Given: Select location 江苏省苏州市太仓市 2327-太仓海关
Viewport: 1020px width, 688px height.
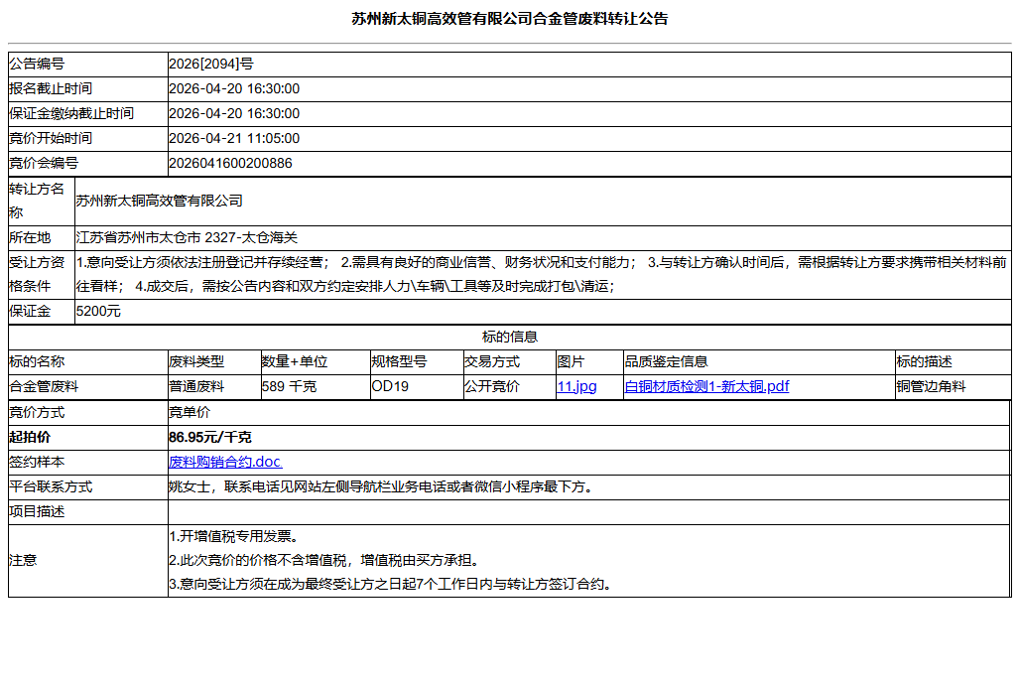Looking at the screenshot, I should 187,237.
